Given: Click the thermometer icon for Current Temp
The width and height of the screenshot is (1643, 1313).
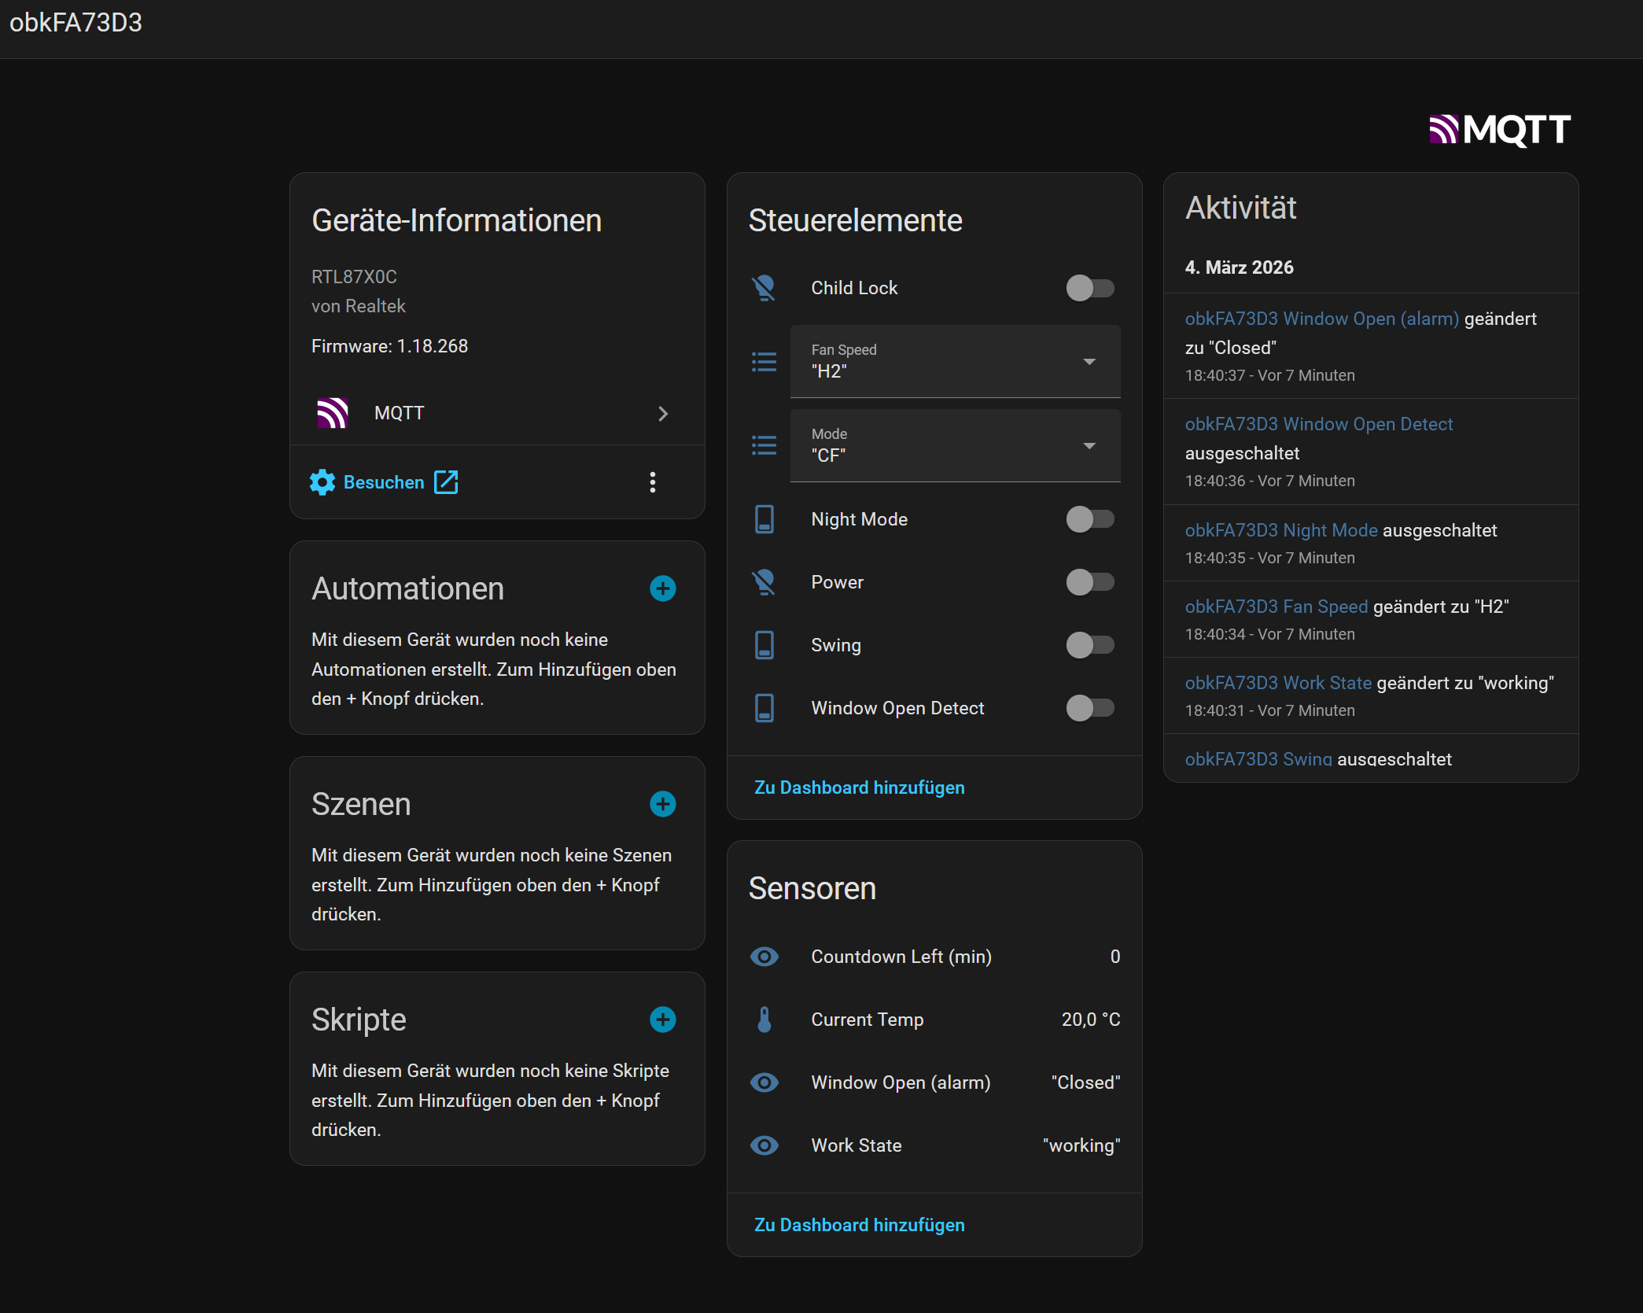Looking at the screenshot, I should point(764,1020).
